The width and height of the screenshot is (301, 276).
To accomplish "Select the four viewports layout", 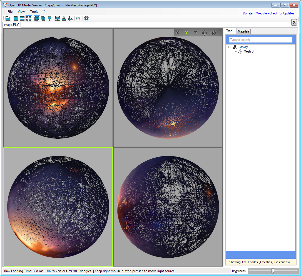I will [x=29, y=18].
